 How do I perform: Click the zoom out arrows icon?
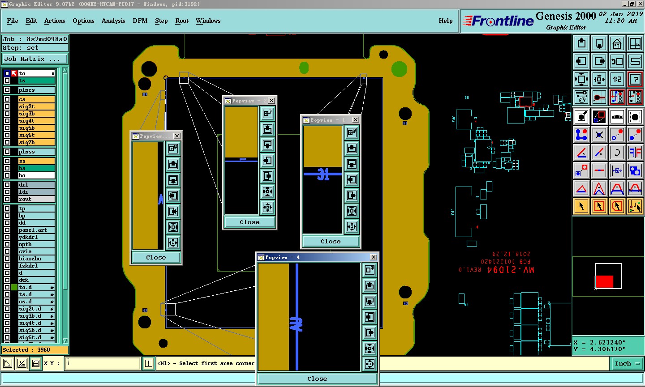click(599, 79)
